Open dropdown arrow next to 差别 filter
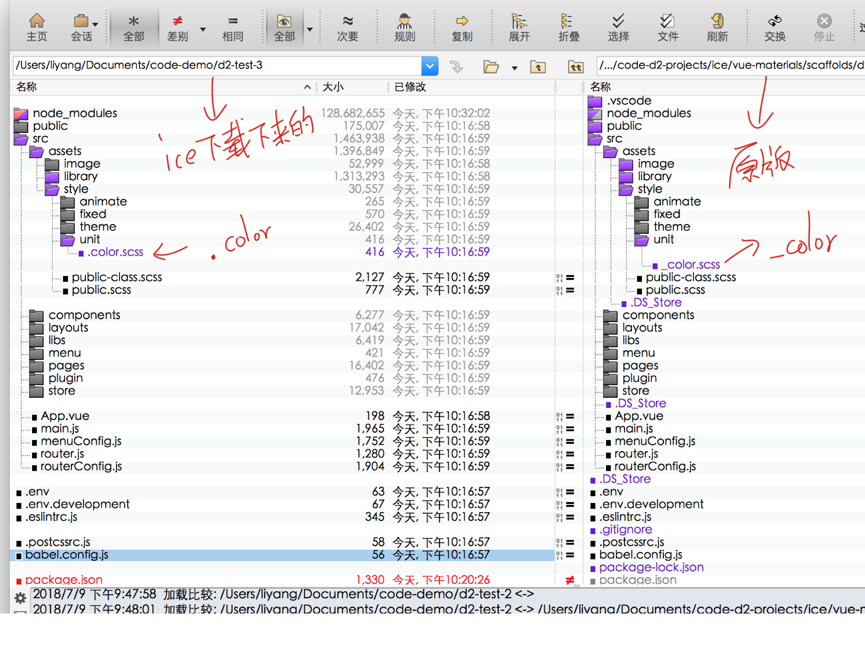 coord(203,30)
